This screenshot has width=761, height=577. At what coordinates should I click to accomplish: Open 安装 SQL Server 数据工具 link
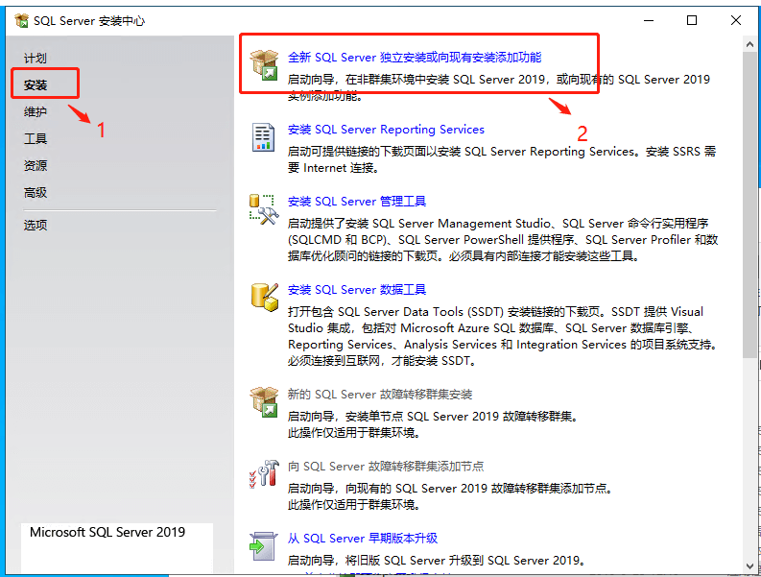tap(357, 290)
